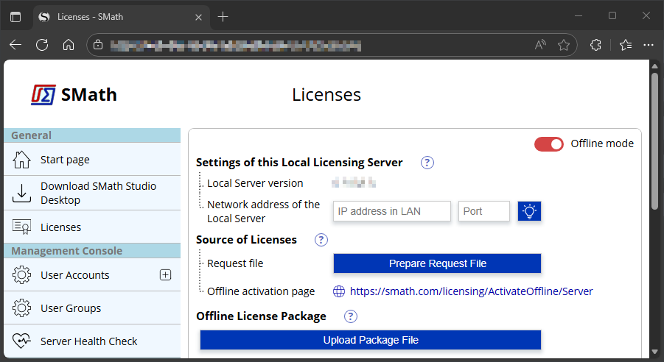Image resolution: width=664 pixels, height=362 pixels.
Task: Open Download SMath Studio Desktop menu item
Action: (92, 193)
